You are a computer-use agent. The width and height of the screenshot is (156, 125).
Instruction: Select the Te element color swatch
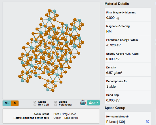[15, 103]
